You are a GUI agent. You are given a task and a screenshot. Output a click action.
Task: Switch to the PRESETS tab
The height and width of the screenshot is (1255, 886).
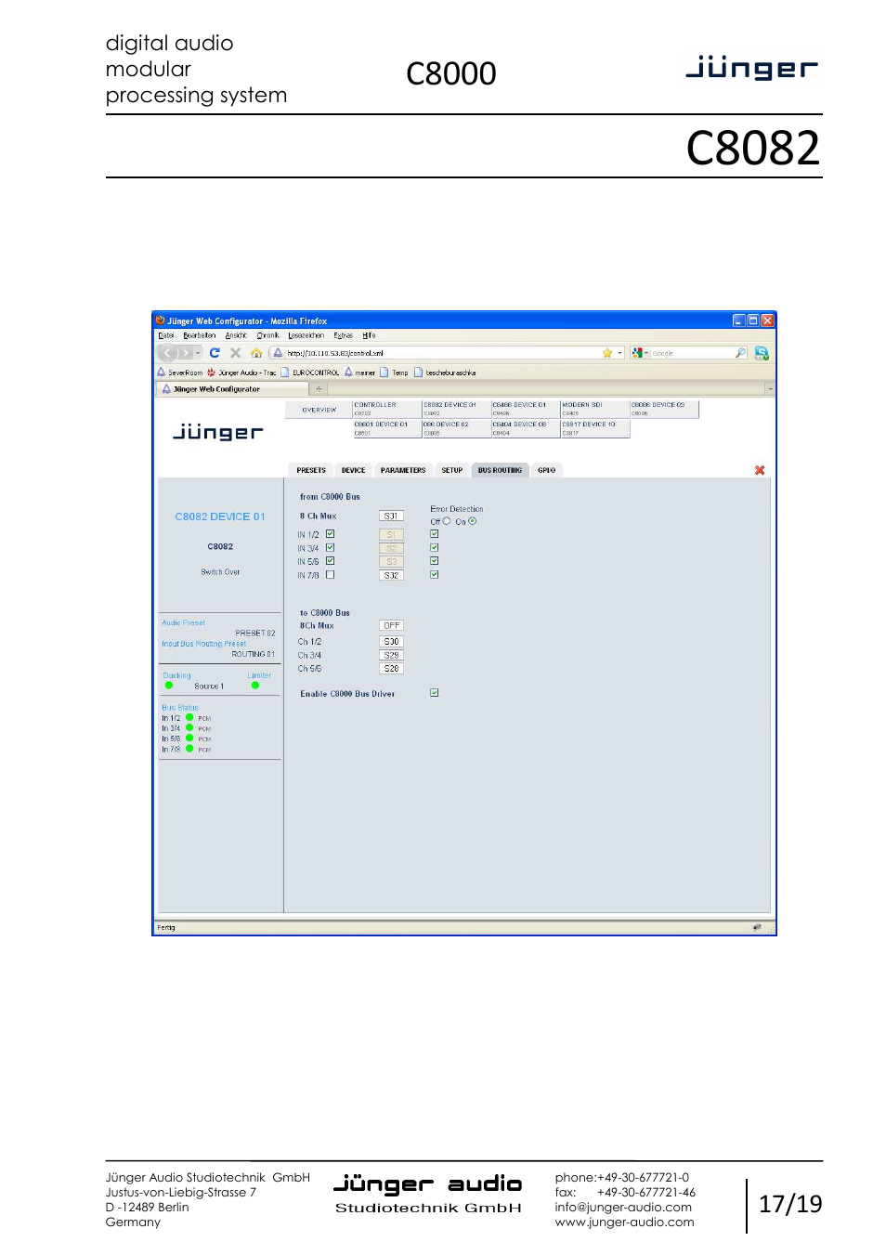[x=311, y=470]
